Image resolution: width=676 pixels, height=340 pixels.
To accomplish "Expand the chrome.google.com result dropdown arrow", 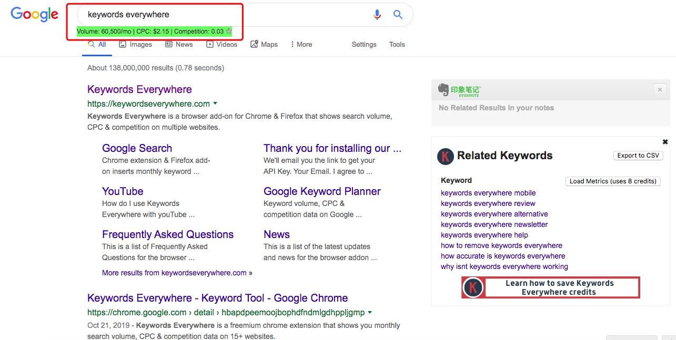I will coord(370,312).
